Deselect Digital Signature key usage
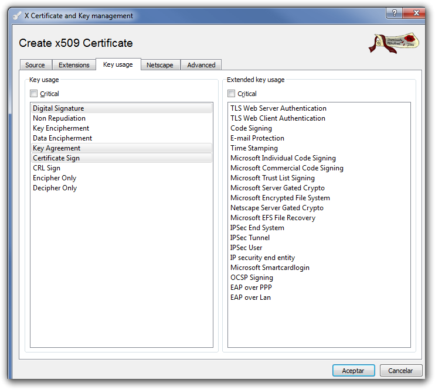The image size is (435, 390). tap(59, 108)
